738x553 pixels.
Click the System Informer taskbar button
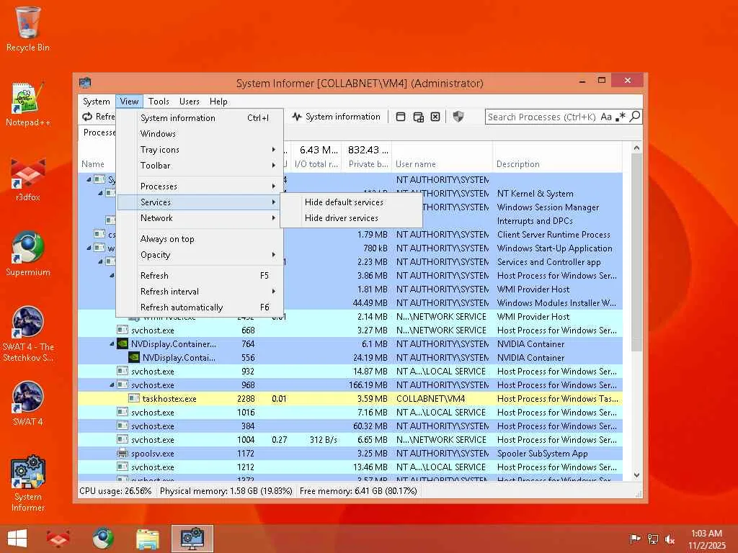pyautogui.click(x=192, y=539)
